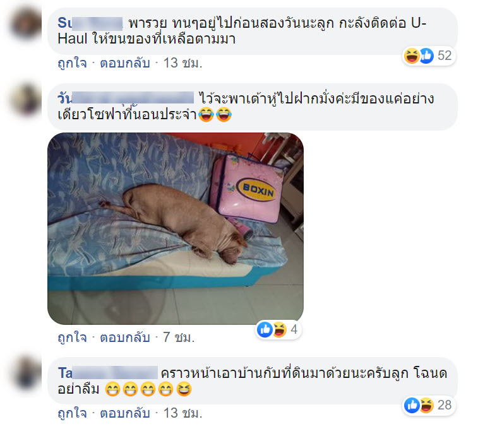This screenshot has width=490, height=429.
Task: Click the laughing reaction on the 52-reaction comment
Action: pyautogui.click(x=411, y=56)
